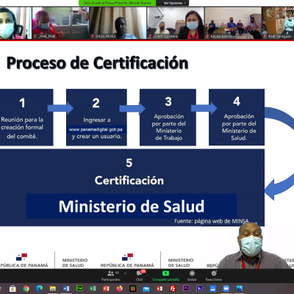Image resolution: width=294 pixels, height=294 pixels.
Task: Click the www.panamadigital.gob.pa address in step 2
Action: 96,129
